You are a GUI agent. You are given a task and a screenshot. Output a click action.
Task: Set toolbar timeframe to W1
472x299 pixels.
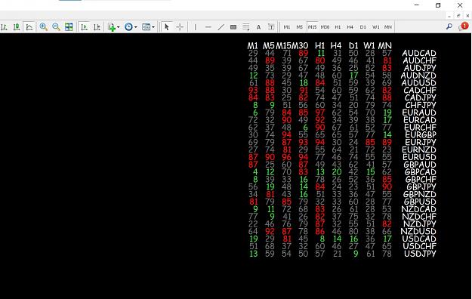coord(375,27)
